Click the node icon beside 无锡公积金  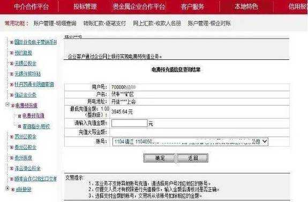click(x=12, y=63)
